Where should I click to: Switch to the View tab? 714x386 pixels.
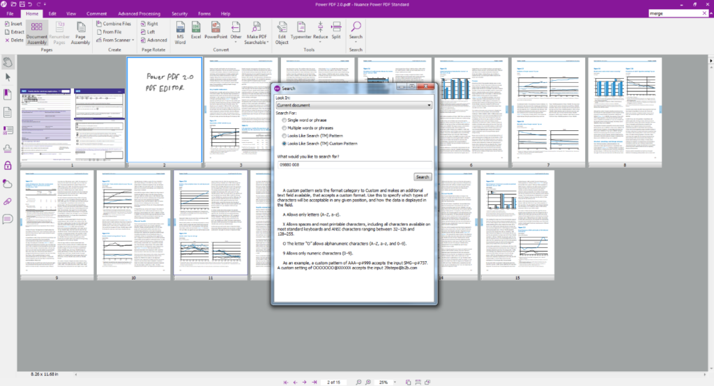[71, 14]
